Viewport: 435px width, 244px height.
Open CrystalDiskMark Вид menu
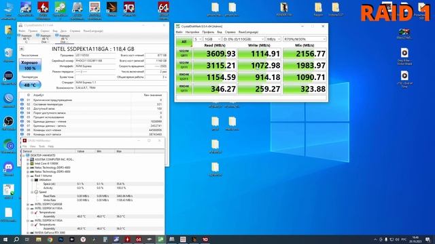[219, 32]
